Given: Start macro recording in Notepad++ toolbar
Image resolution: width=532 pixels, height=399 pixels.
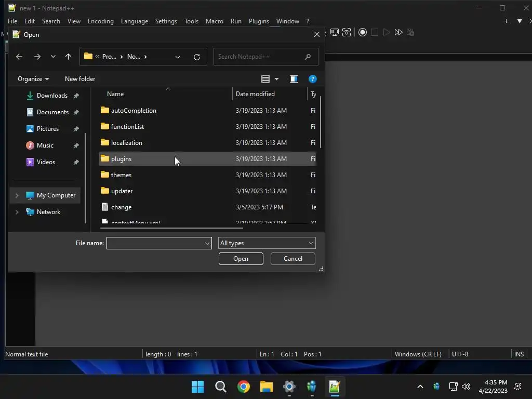Looking at the screenshot, I should click(x=362, y=32).
